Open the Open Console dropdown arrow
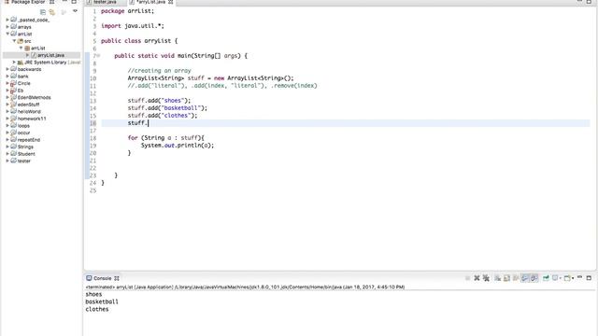 click(573, 278)
